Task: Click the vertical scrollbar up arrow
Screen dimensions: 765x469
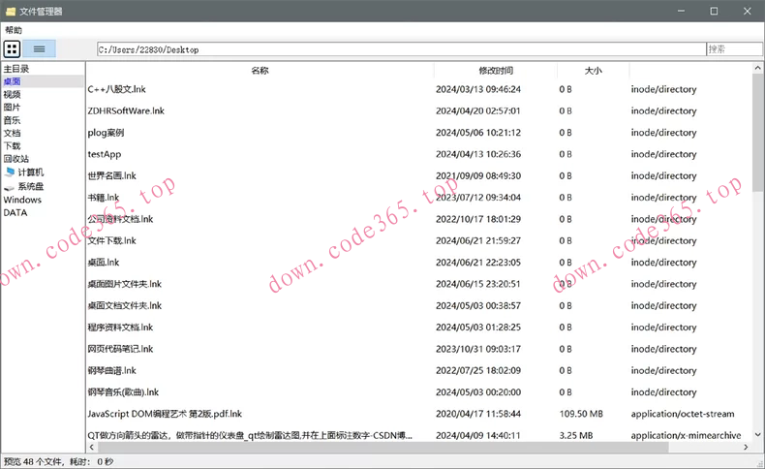Action: 757,68
